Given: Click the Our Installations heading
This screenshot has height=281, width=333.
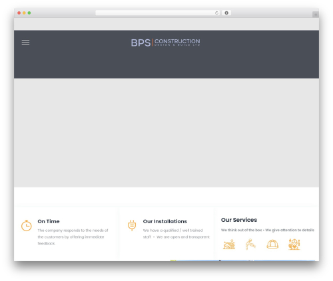Looking at the screenshot, I should [x=165, y=221].
